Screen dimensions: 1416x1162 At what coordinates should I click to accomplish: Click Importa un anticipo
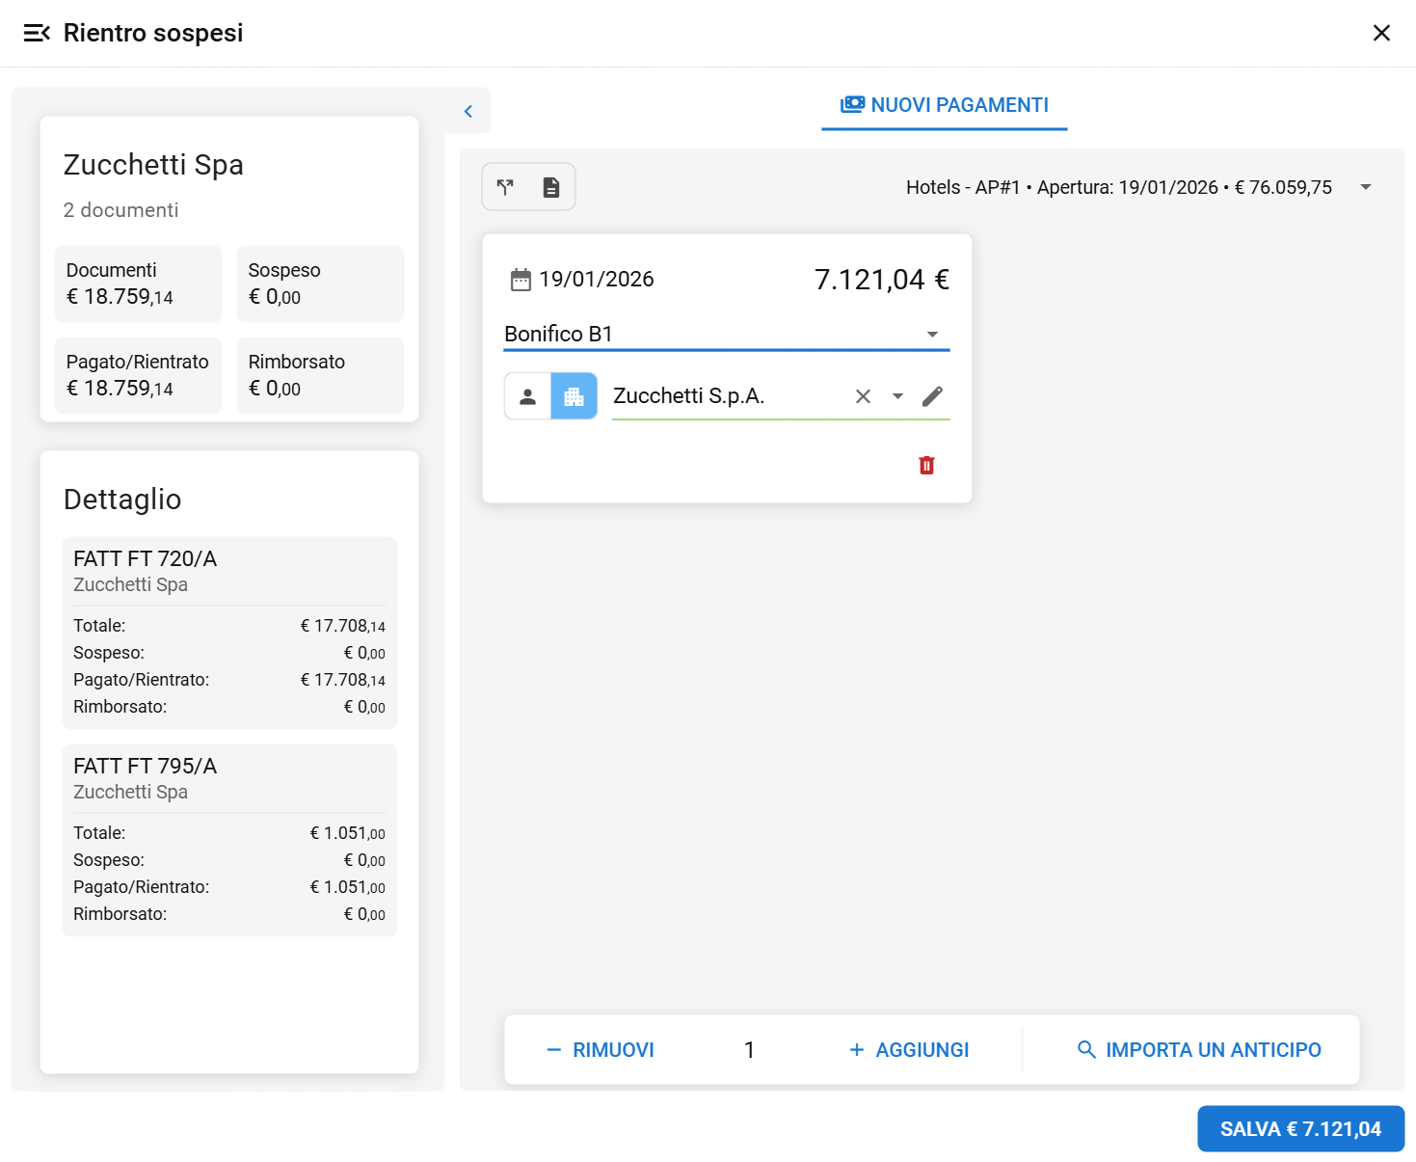1198,1049
